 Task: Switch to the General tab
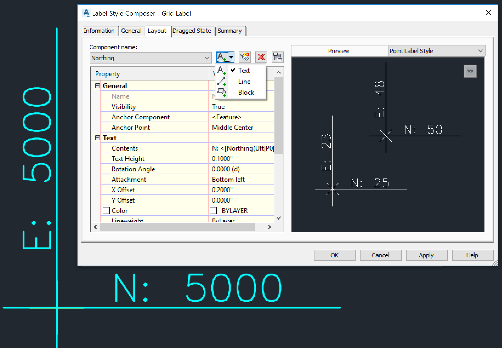click(131, 31)
